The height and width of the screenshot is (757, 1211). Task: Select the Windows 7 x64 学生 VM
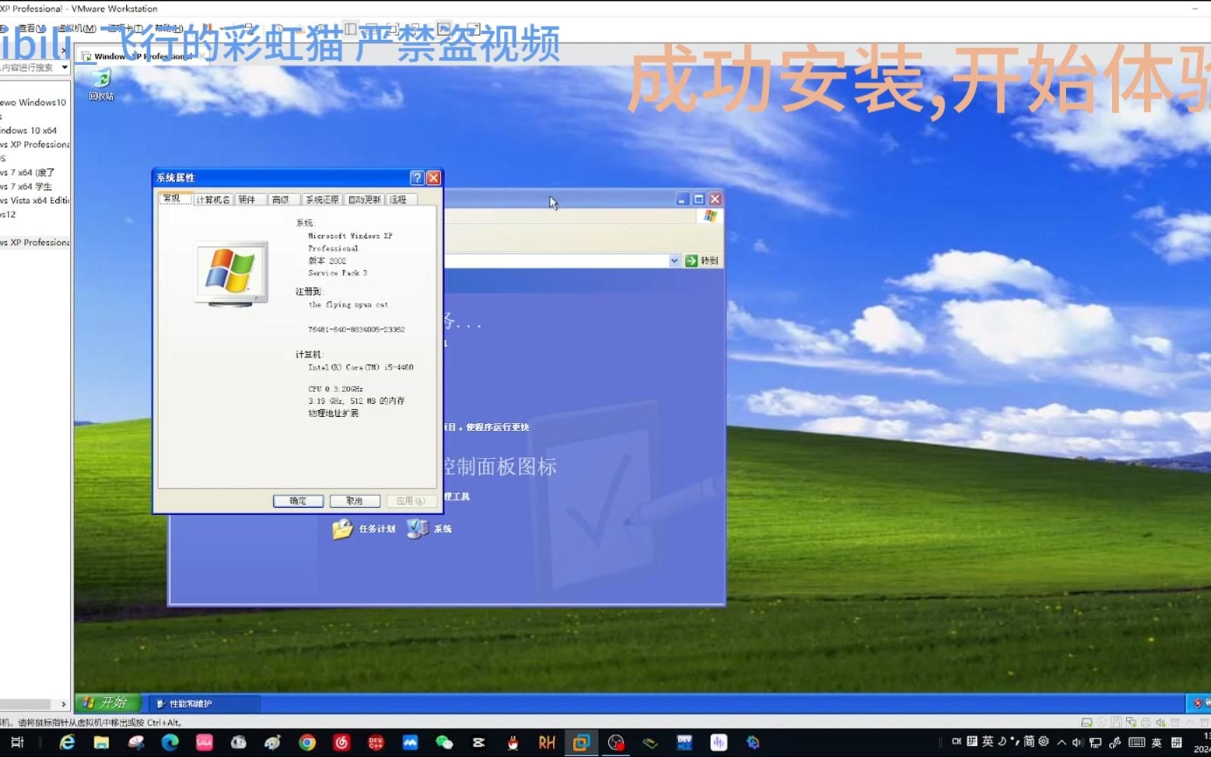click(x=26, y=186)
